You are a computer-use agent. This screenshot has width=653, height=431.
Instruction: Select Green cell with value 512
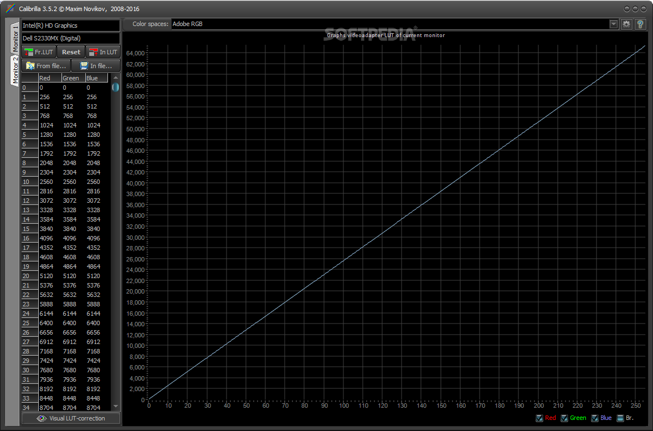tap(73, 106)
